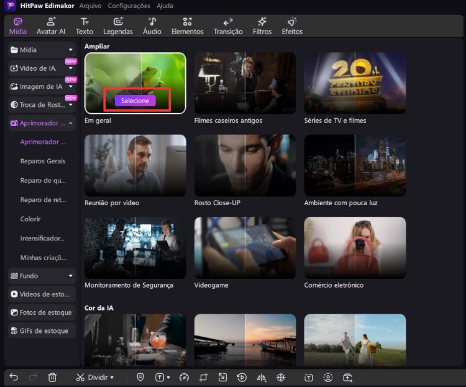
Task: Open GIFs de estoque
Action: [42, 331]
